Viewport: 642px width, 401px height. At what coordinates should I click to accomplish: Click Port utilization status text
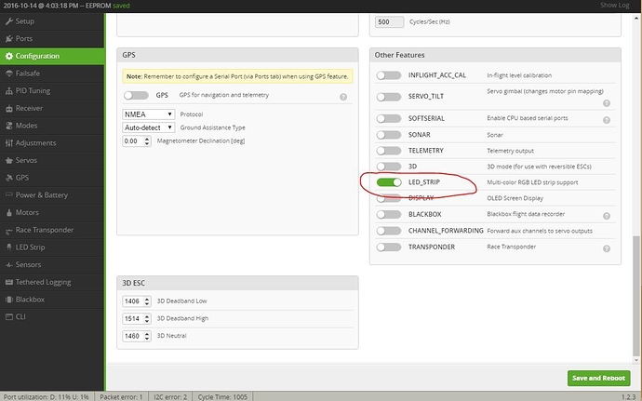click(x=47, y=397)
